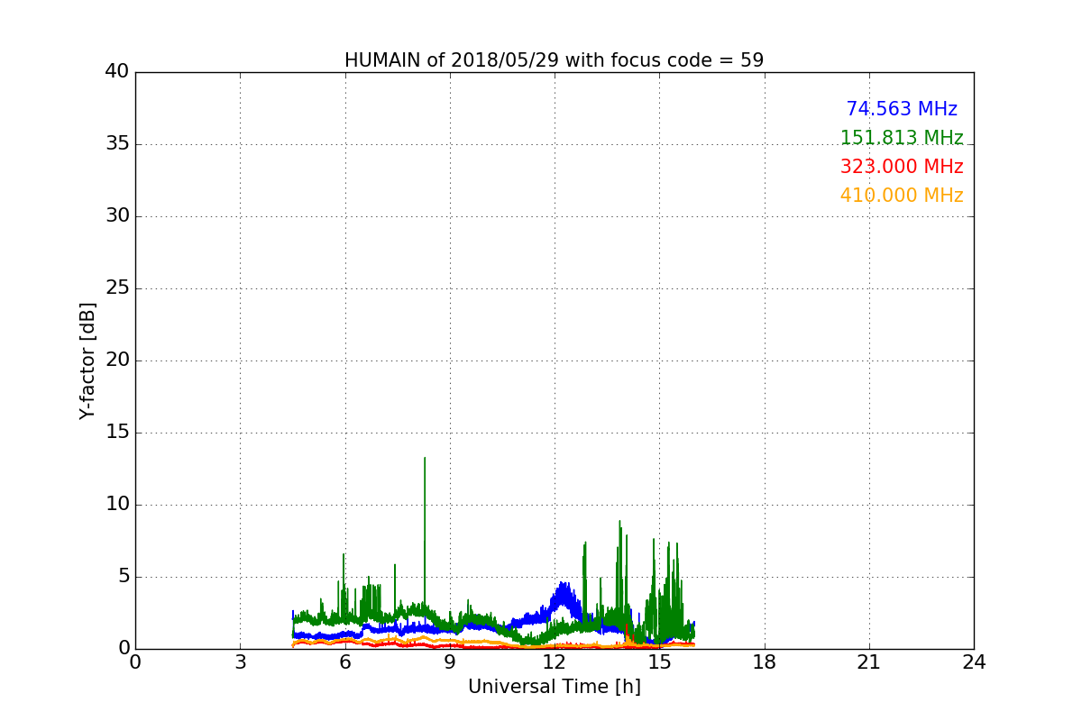Click y-axis tick label 30
This screenshot has width=1082, height=721.
pyautogui.click(x=117, y=216)
